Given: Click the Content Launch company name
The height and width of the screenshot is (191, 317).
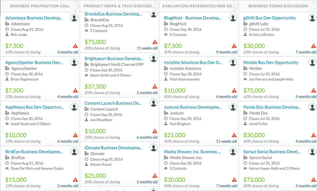Looking at the screenshot, I should [x=104, y=109].
